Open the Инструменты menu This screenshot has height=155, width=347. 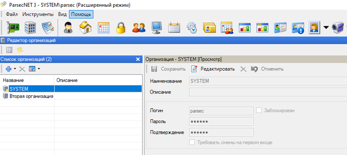point(38,14)
